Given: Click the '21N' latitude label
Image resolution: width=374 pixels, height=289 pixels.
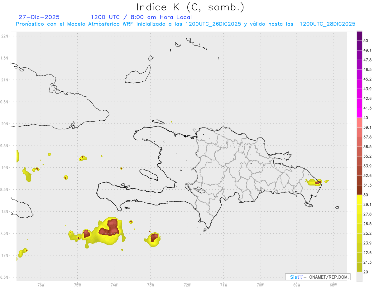Looking at the screenshot, I should coord(5,80).
